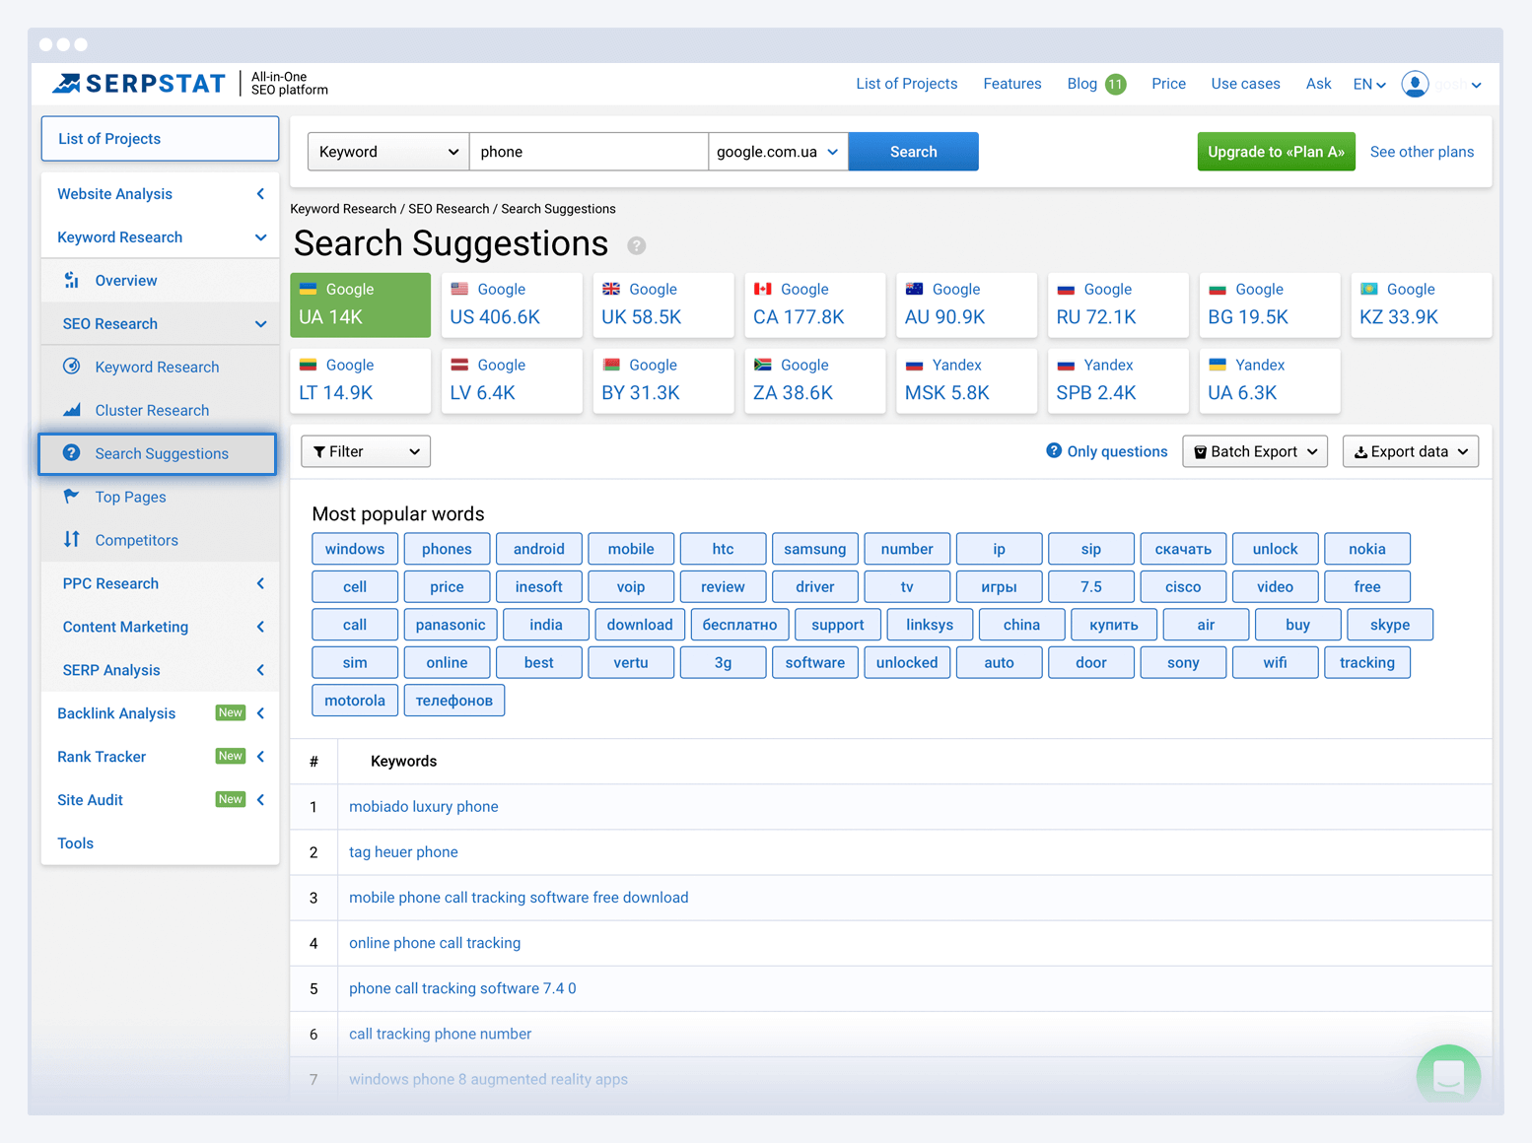
Task: Select the motorola popular word tag
Action: 355,701
